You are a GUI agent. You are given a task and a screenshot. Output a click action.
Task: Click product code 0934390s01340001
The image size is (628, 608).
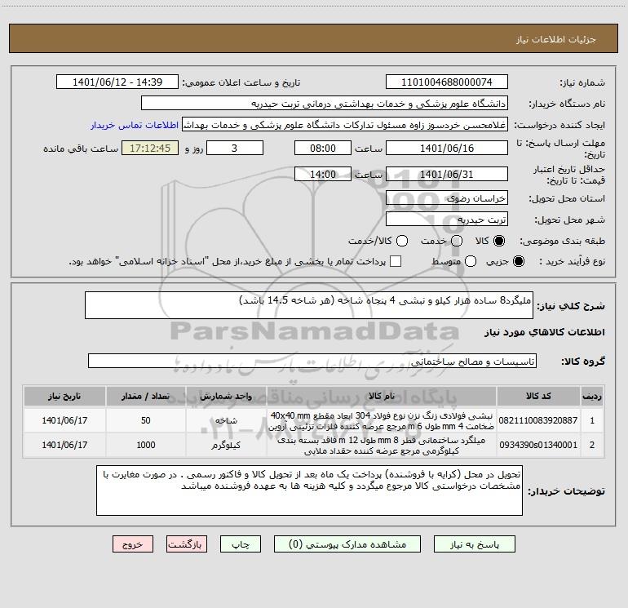click(538, 445)
